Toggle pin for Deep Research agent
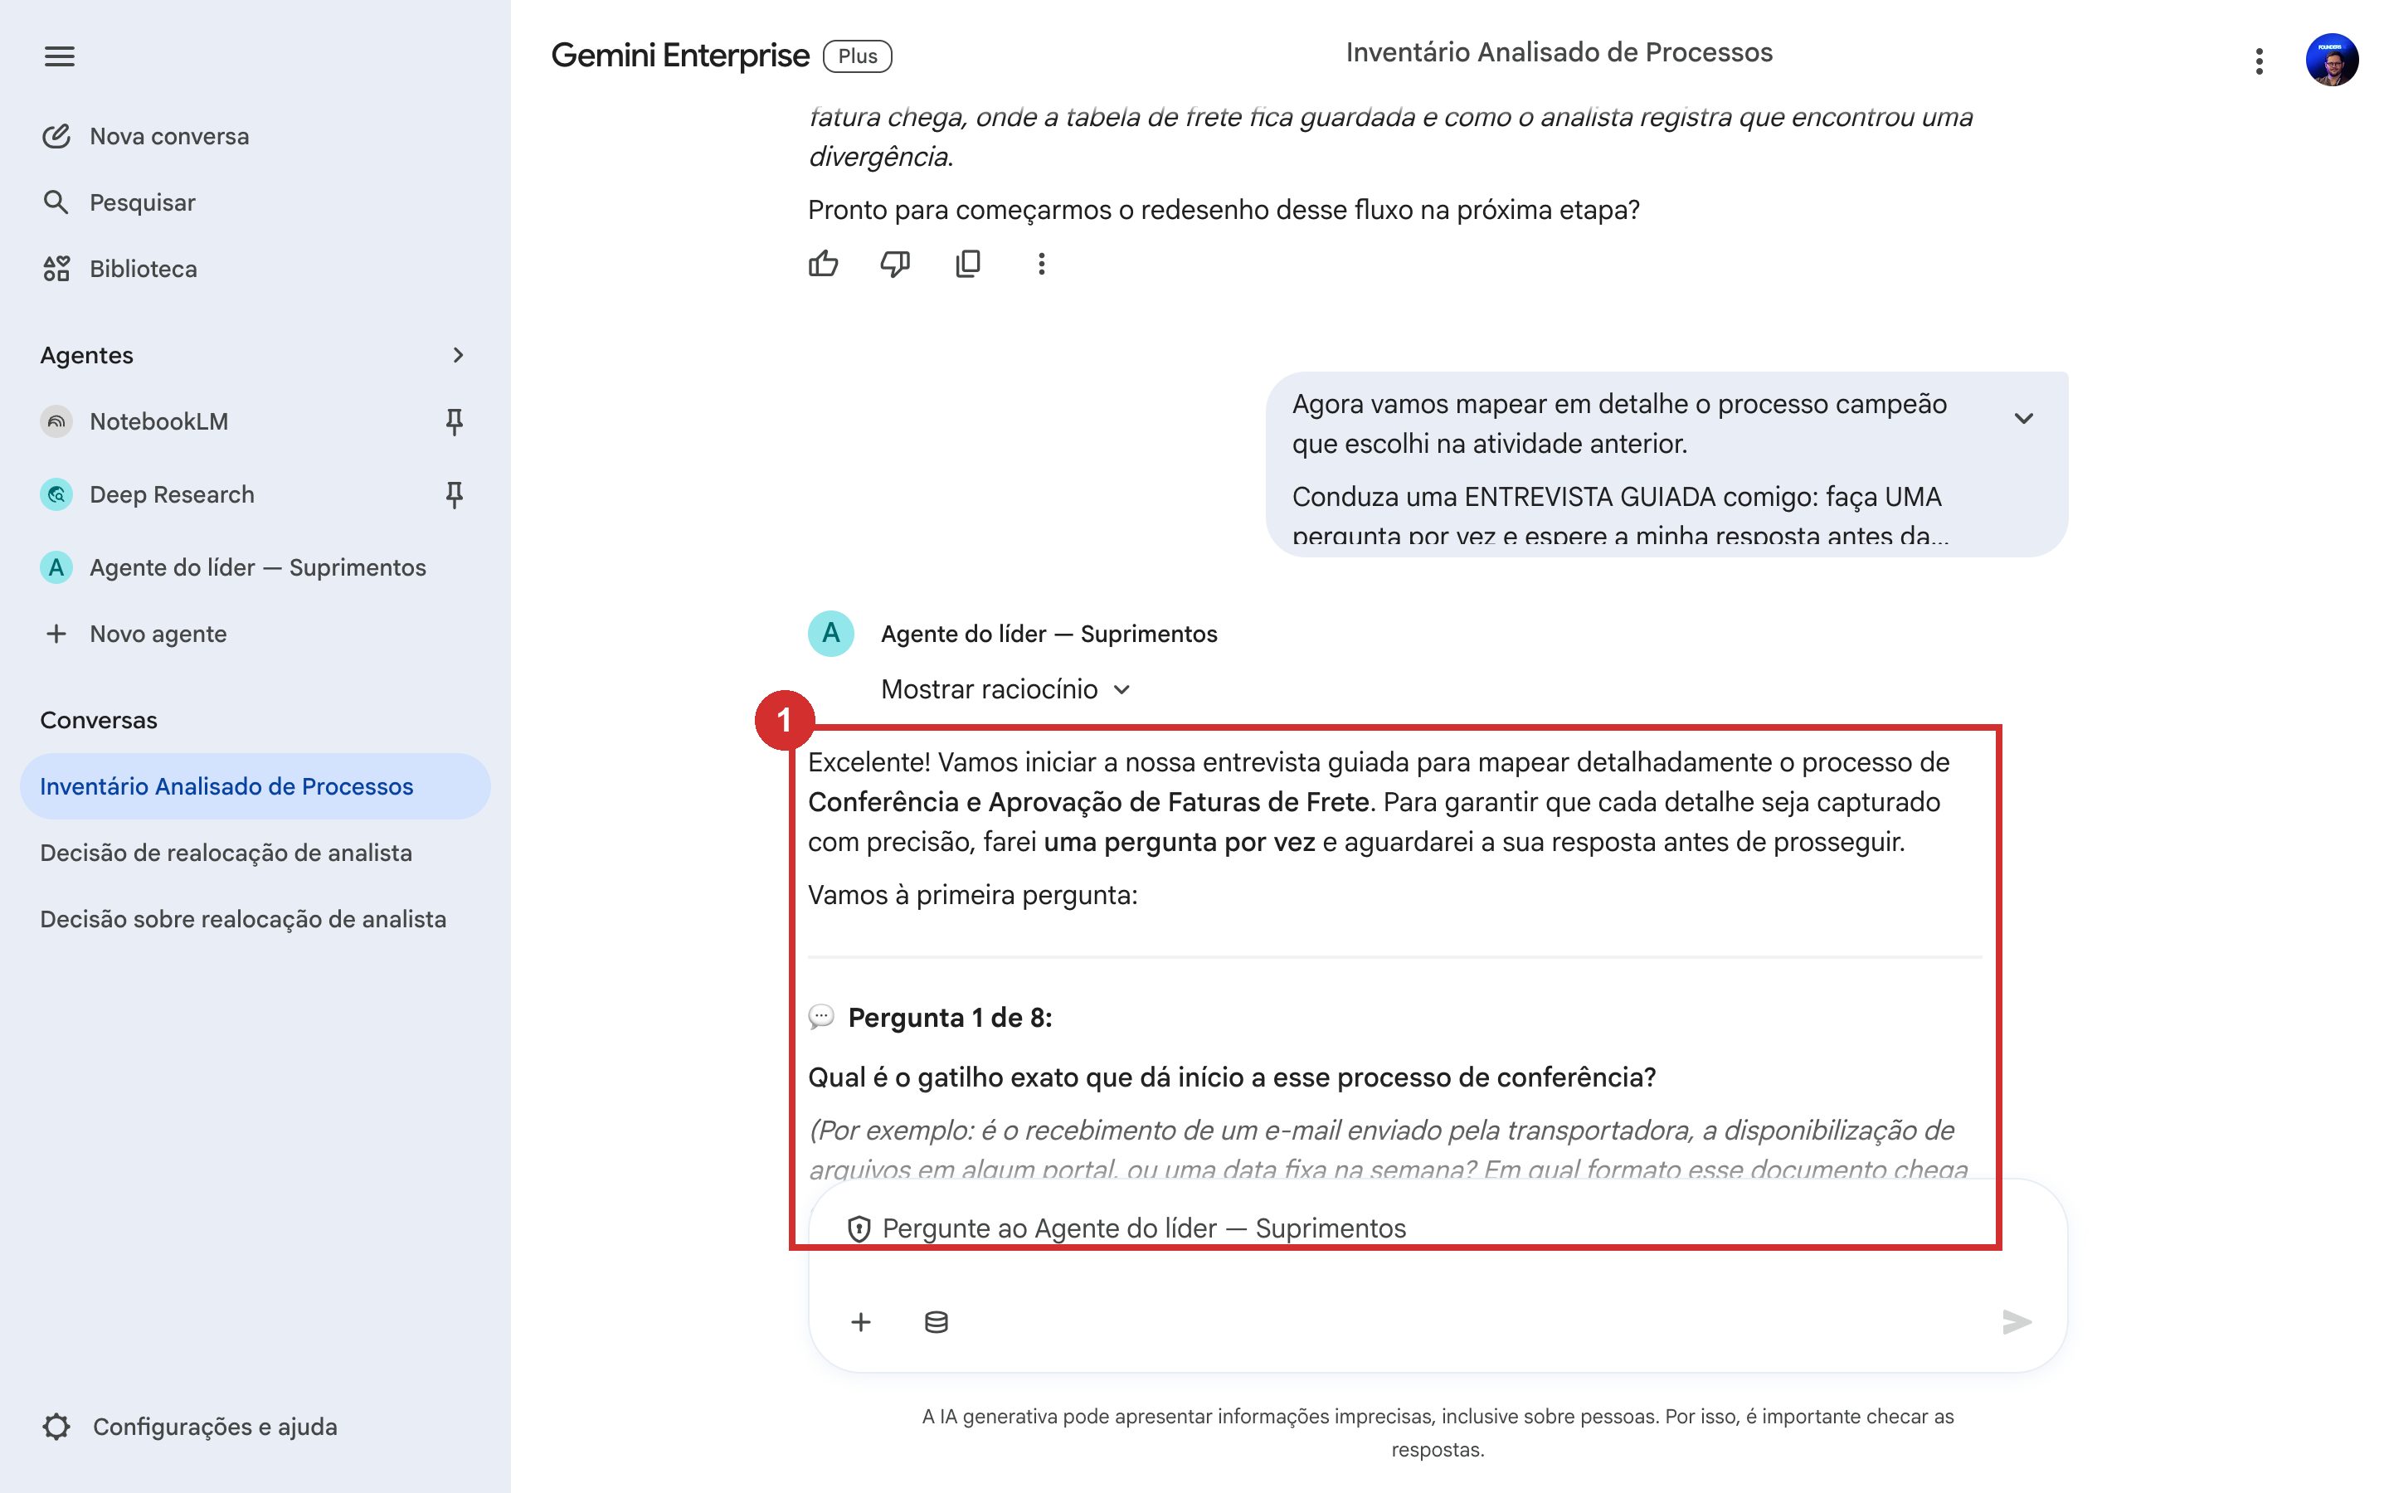This screenshot has width=2389, height=1493. point(453,494)
